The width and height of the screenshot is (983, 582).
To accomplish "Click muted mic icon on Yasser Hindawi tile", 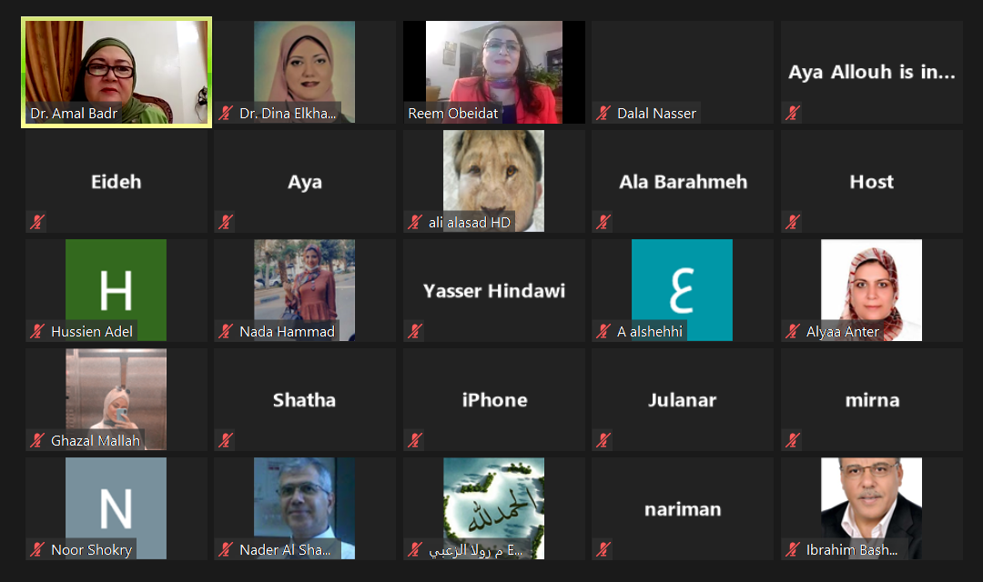I will [x=414, y=331].
